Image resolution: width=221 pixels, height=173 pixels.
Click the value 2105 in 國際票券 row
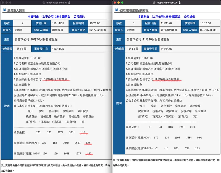(x=177, y=137)
